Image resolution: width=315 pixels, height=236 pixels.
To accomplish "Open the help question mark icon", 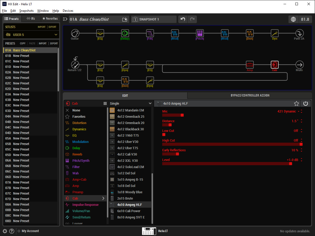I will point(12,231).
